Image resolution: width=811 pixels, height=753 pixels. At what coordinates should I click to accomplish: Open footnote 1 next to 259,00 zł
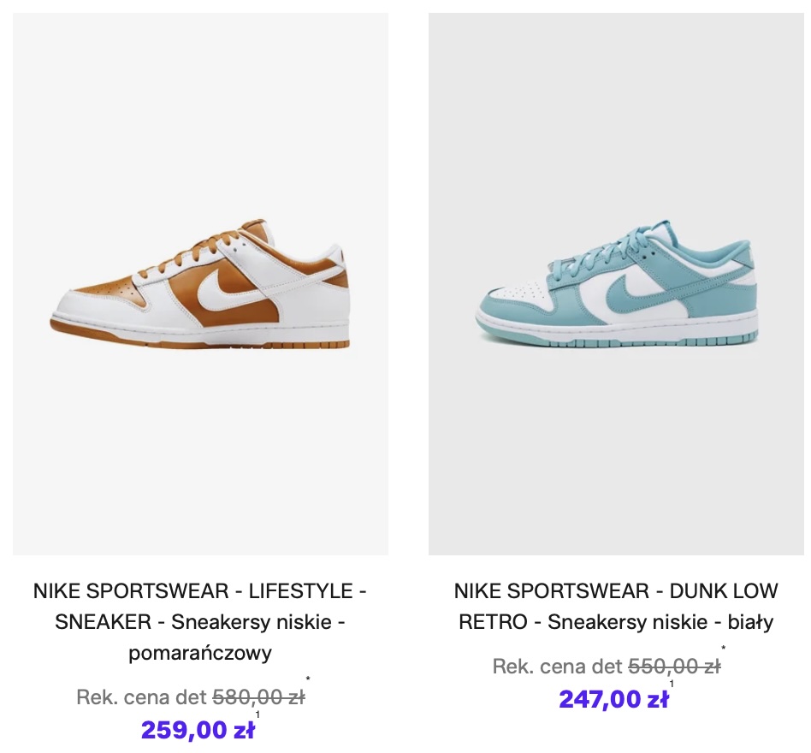258,714
